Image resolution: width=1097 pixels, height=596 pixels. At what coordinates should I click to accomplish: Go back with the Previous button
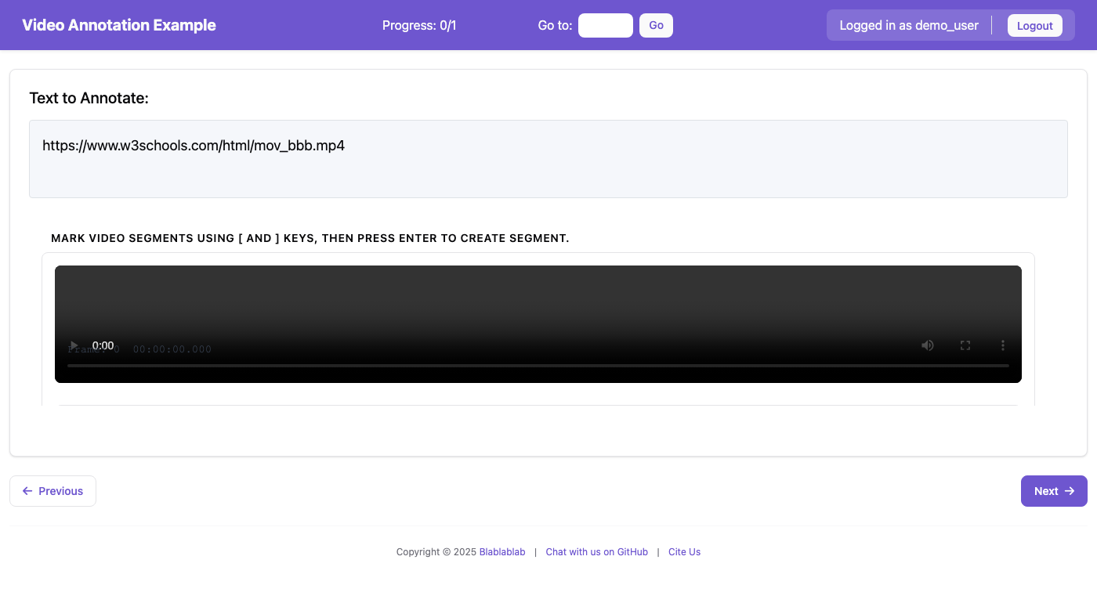pos(52,491)
